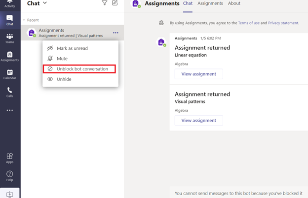This screenshot has width=308, height=198.
Task: Open the Apps store in sidebar
Action: [x=10, y=158]
